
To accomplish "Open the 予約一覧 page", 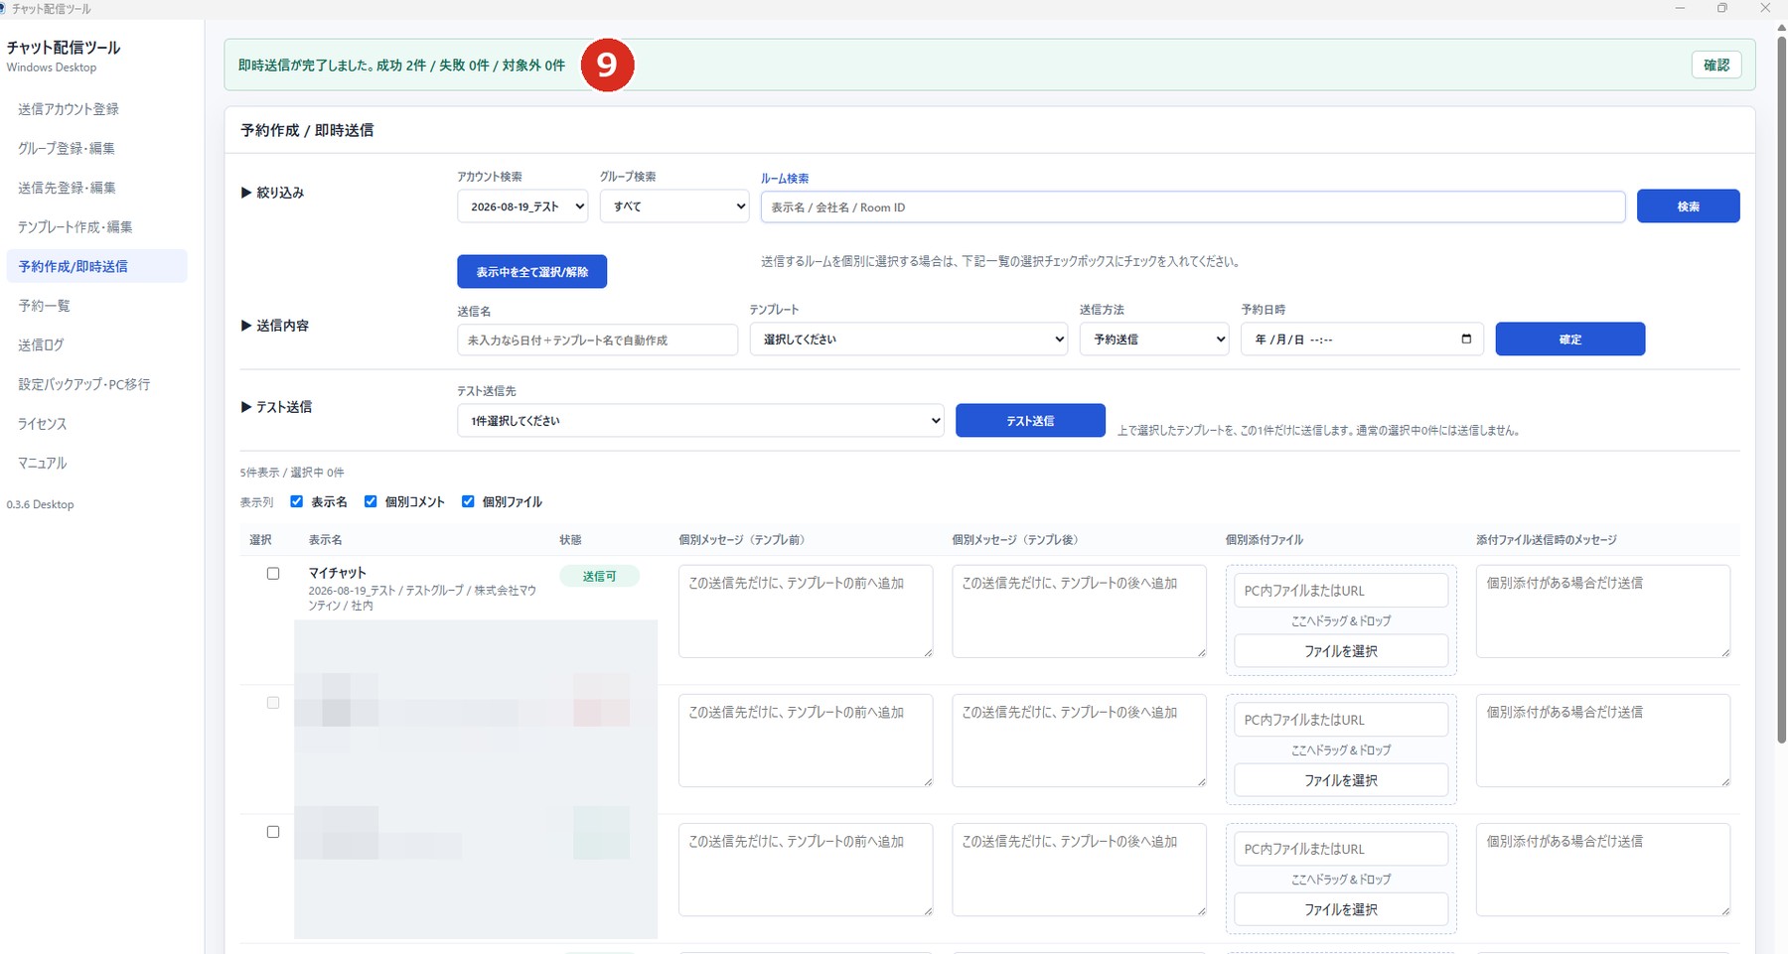I will pos(45,306).
